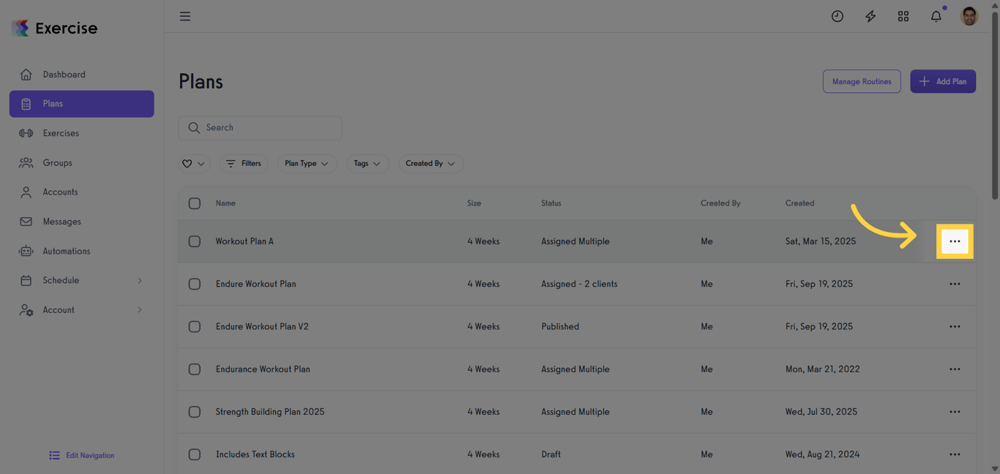Click 'Assigned - 2 clients' status
This screenshot has width=1000, height=474.
pyautogui.click(x=579, y=284)
